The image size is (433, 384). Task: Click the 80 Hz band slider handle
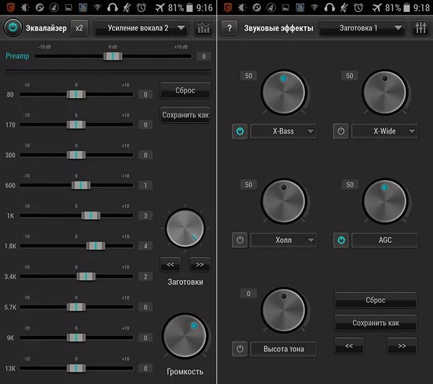pos(76,94)
